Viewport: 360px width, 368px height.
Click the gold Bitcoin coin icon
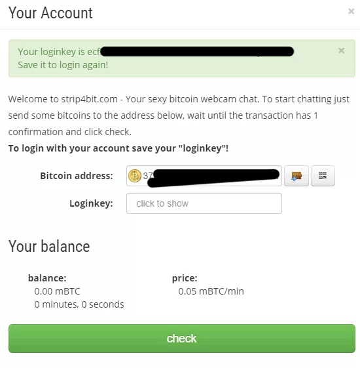click(135, 176)
